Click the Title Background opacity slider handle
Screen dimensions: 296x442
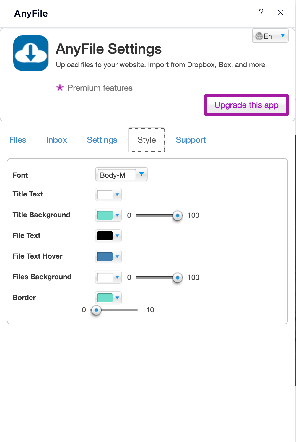pyautogui.click(x=178, y=216)
